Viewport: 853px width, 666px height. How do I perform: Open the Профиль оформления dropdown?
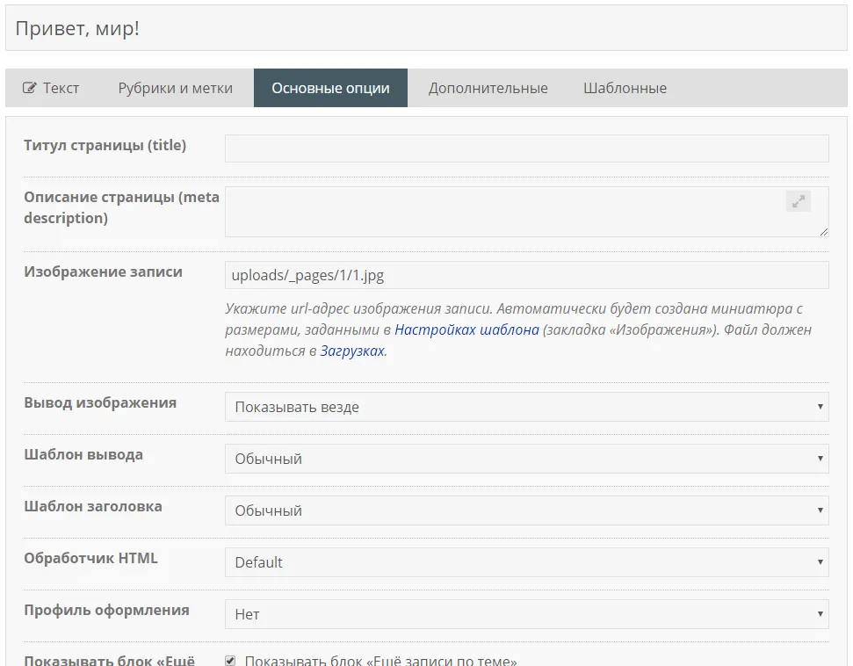click(526, 614)
